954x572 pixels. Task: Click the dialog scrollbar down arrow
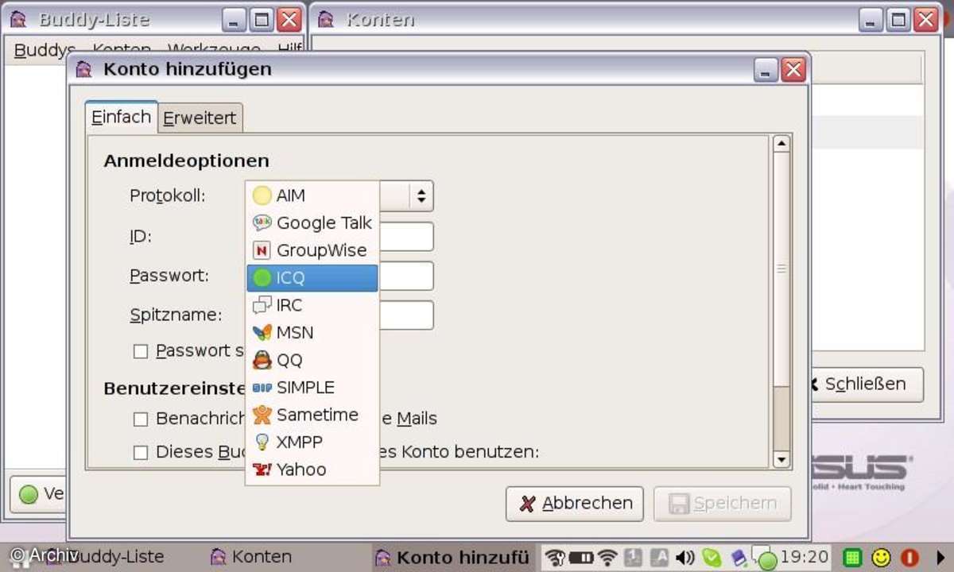pyautogui.click(x=781, y=459)
